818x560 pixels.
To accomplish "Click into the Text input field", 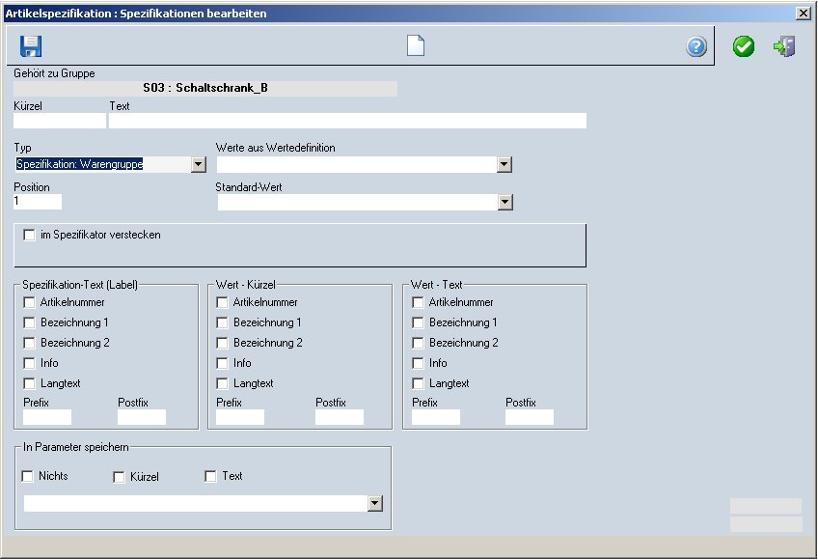I will click(x=347, y=121).
